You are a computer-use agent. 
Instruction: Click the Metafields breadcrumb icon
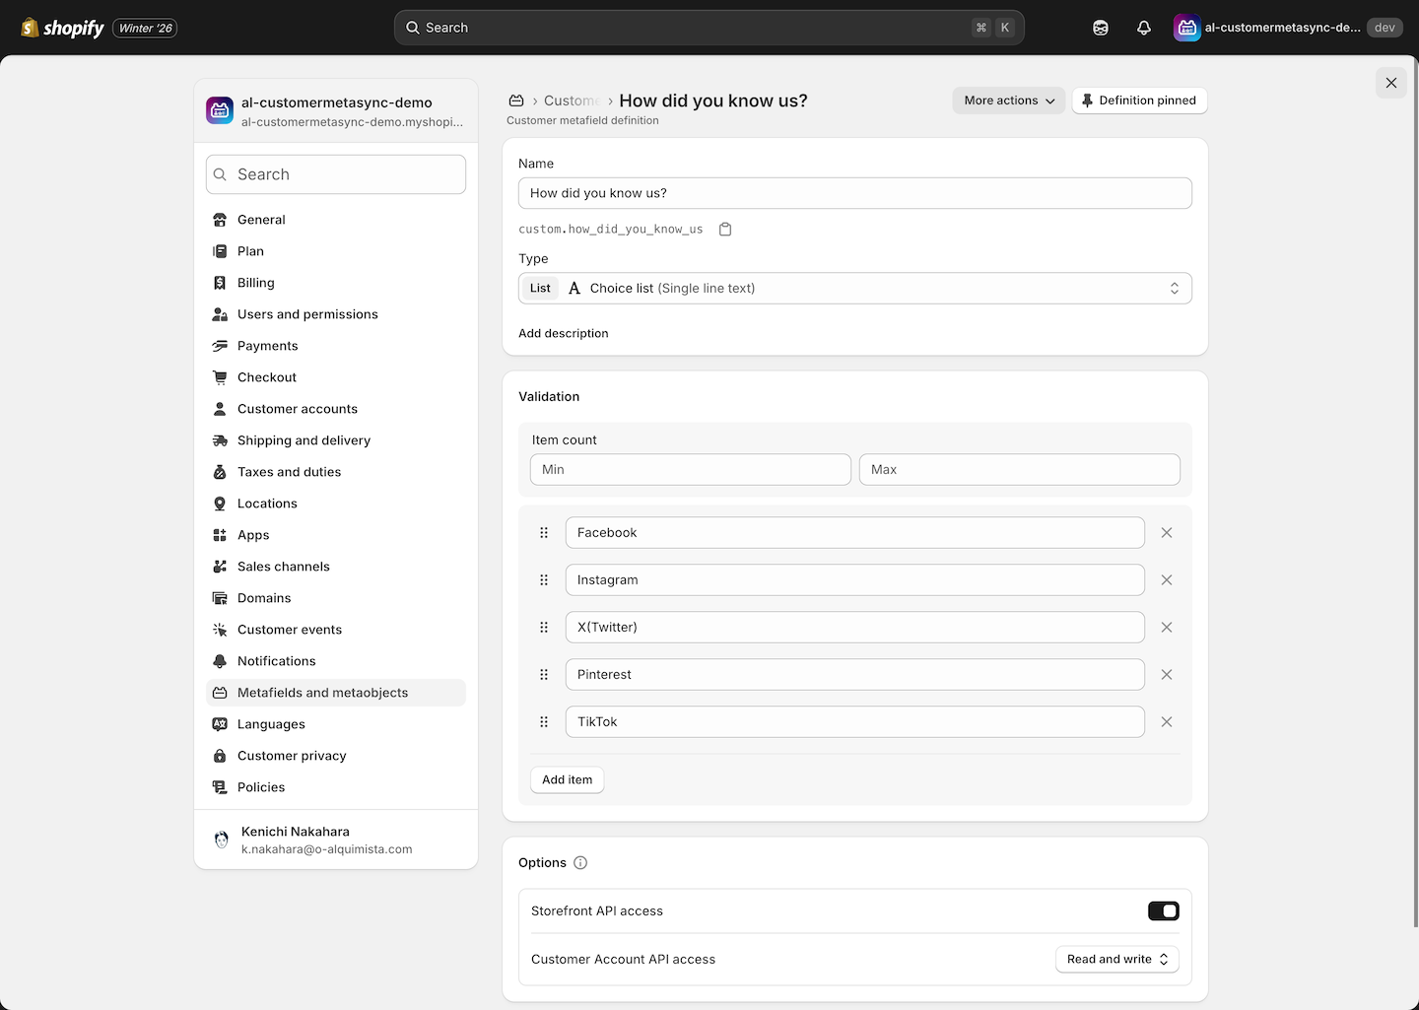click(516, 101)
